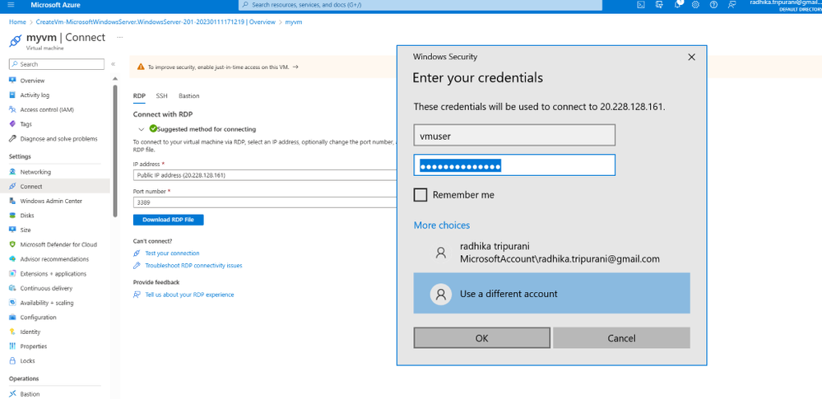Click the Activity log icon
This screenshot has width=822, height=399.
pyautogui.click(x=12, y=95)
